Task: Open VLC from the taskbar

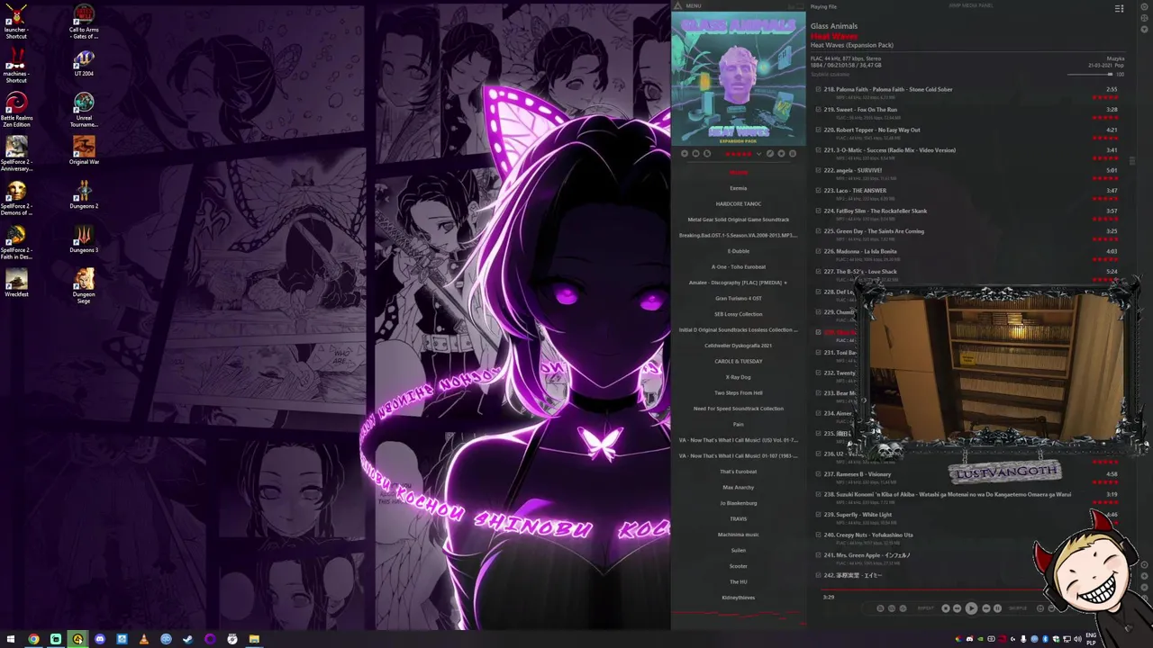Action: click(x=143, y=639)
